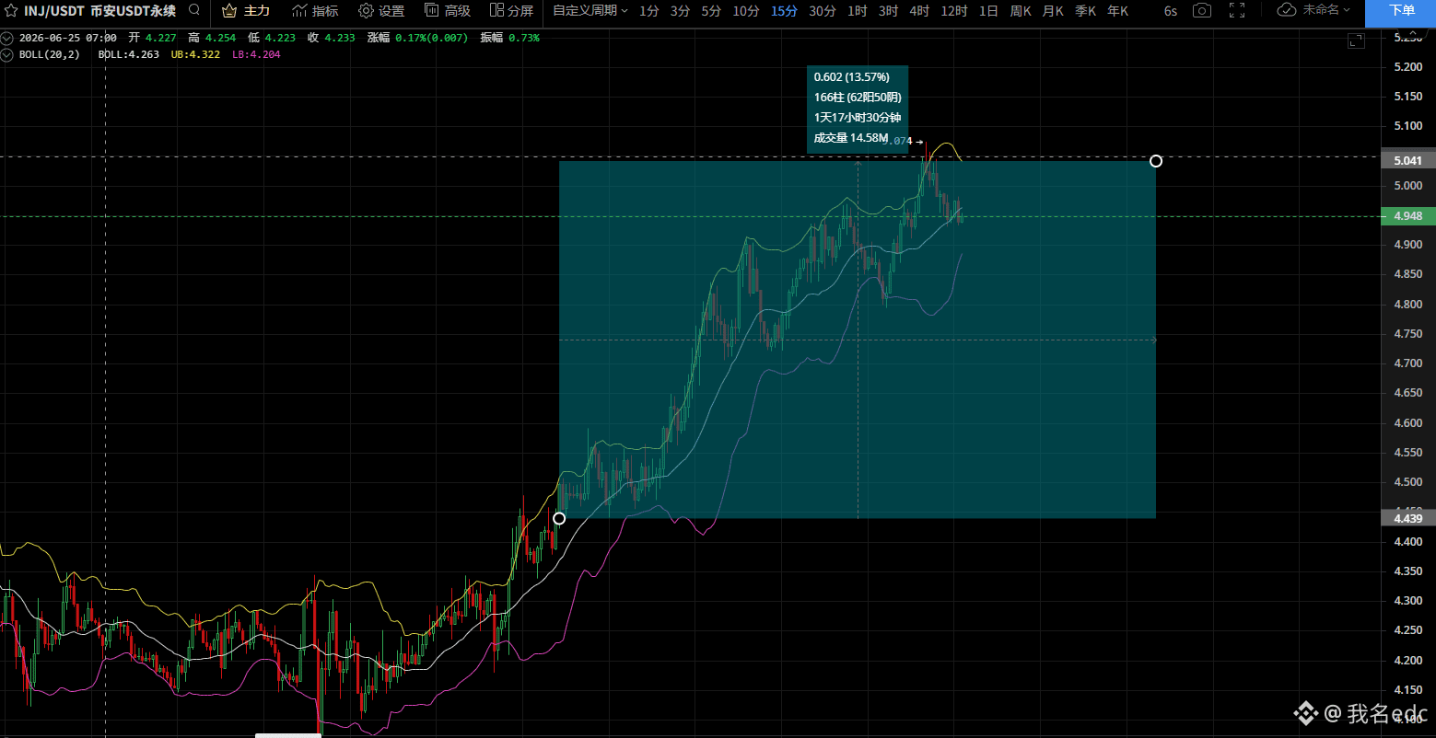Image resolution: width=1436 pixels, height=738 pixels.
Task: Click the 涨幅 0.17%(0.007) change value
Action: coord(416,39)
